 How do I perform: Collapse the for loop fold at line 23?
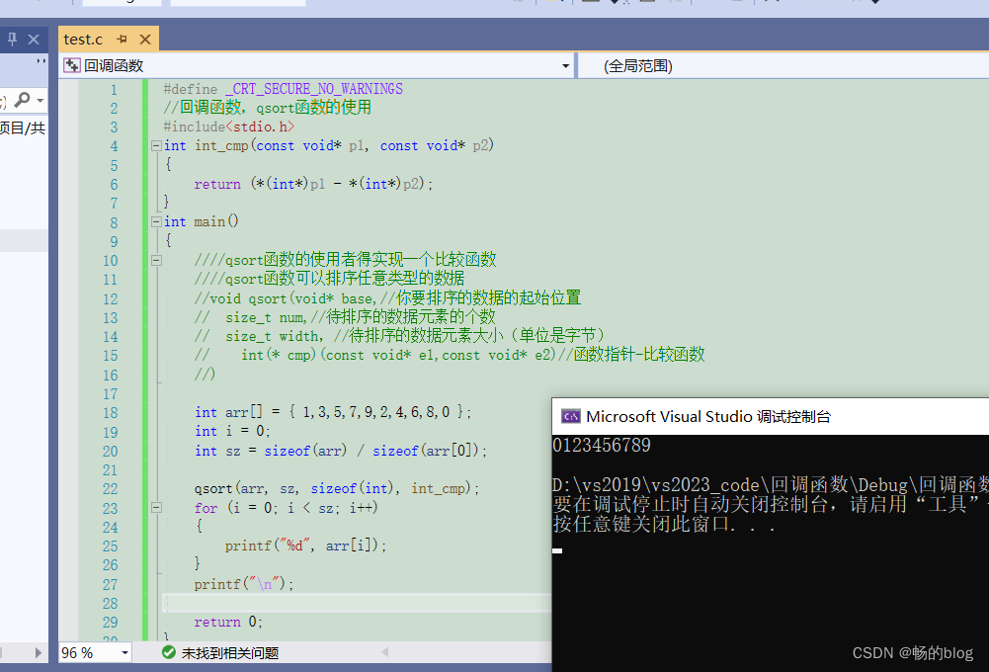coord(156,507)
